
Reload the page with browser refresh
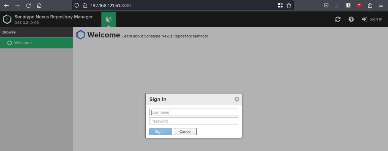point(28,5)
